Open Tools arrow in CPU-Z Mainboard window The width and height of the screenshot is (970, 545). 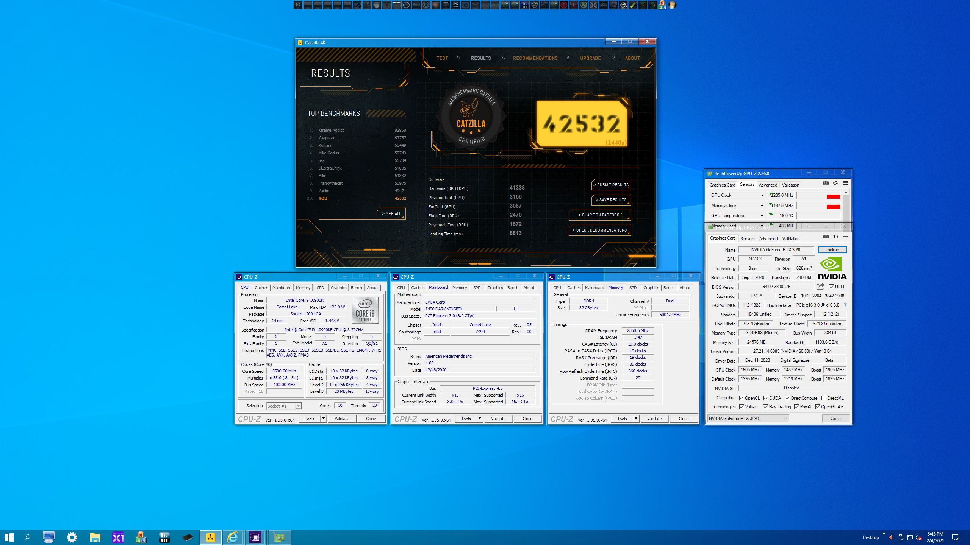point(480,418)
